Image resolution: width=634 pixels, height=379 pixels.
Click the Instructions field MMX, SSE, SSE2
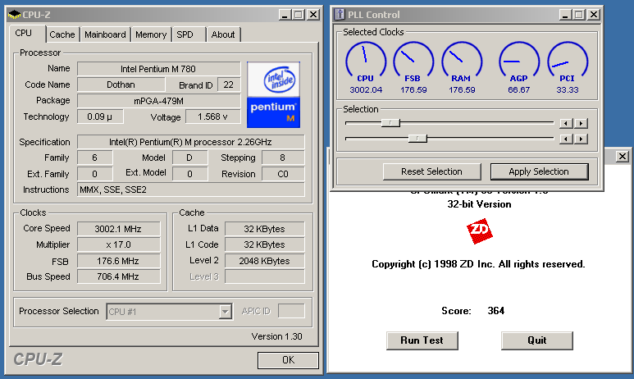tap(190, 189)
